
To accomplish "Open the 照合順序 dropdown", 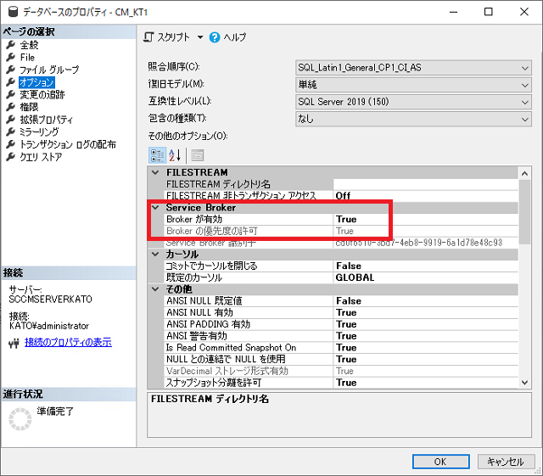I will coord(525,68).
